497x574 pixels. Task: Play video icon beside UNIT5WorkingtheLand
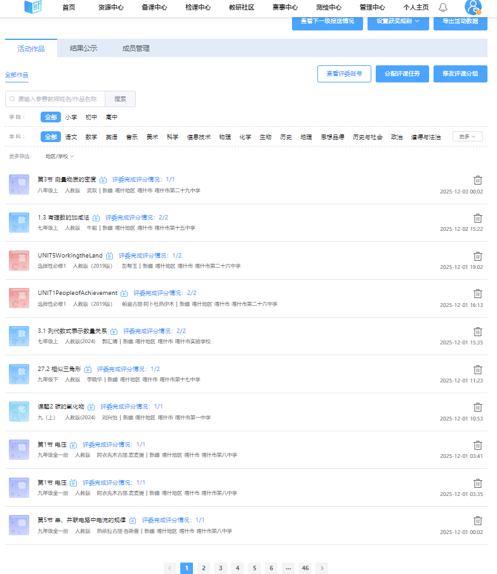(x=110, y=256)
